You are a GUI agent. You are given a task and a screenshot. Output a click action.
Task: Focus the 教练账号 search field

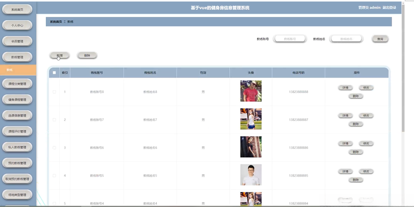tap(290, 39)
